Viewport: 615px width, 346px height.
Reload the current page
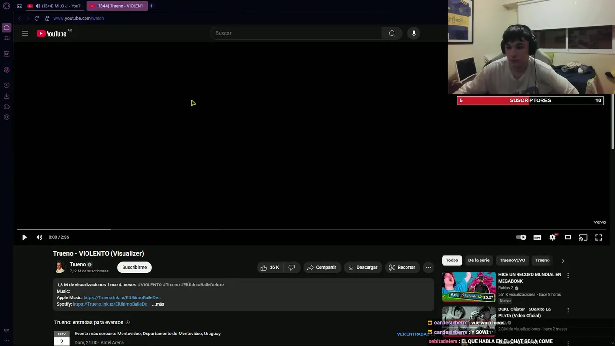37,18
